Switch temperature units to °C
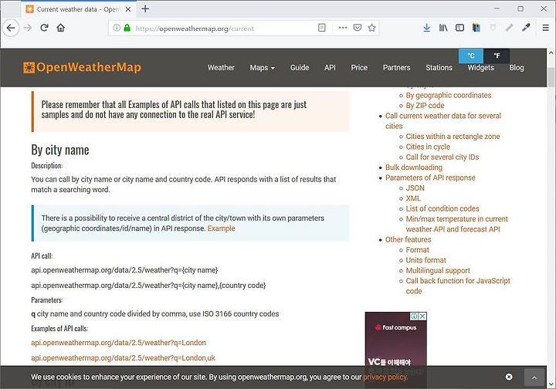The image size is (556, 389). coord(470,56)
